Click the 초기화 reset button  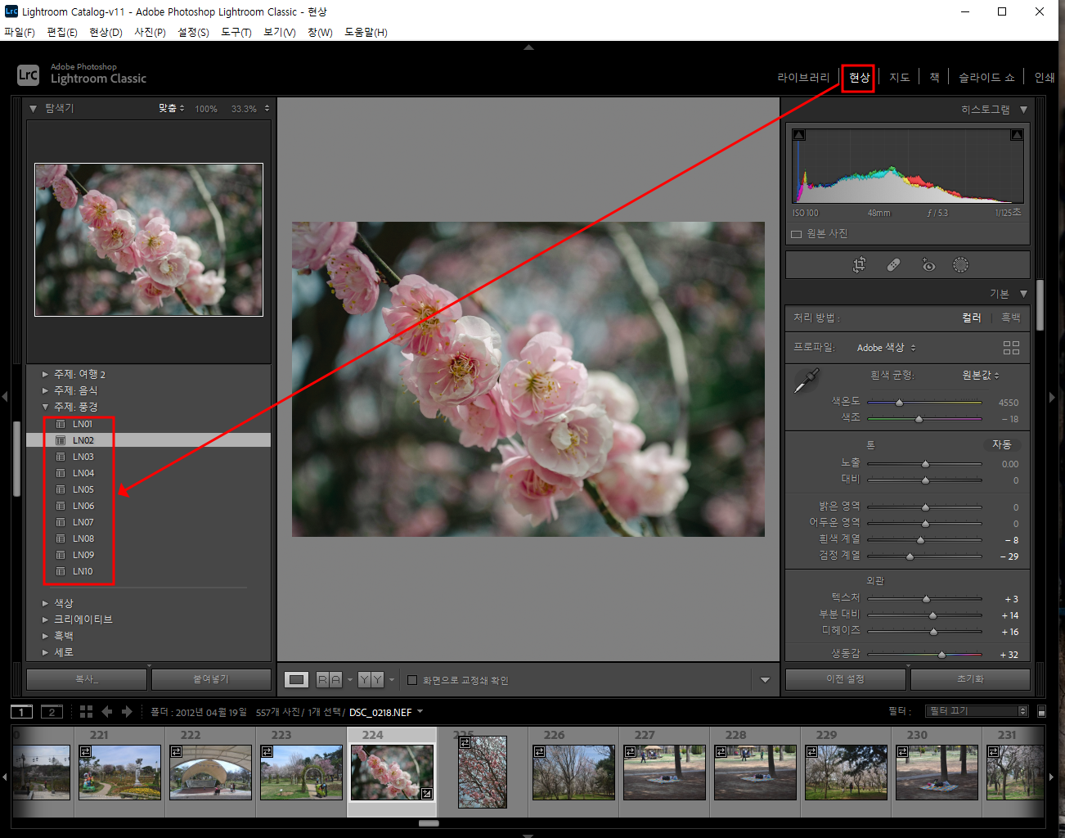[970, 679]
